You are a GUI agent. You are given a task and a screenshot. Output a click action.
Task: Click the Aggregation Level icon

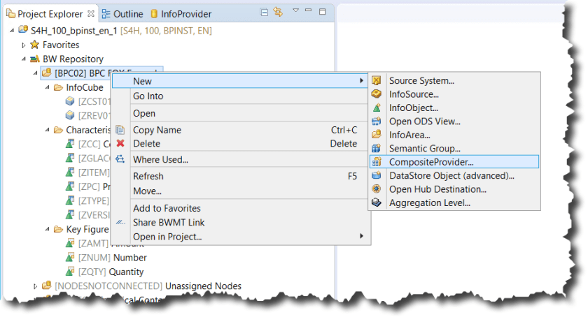[377, 202]
